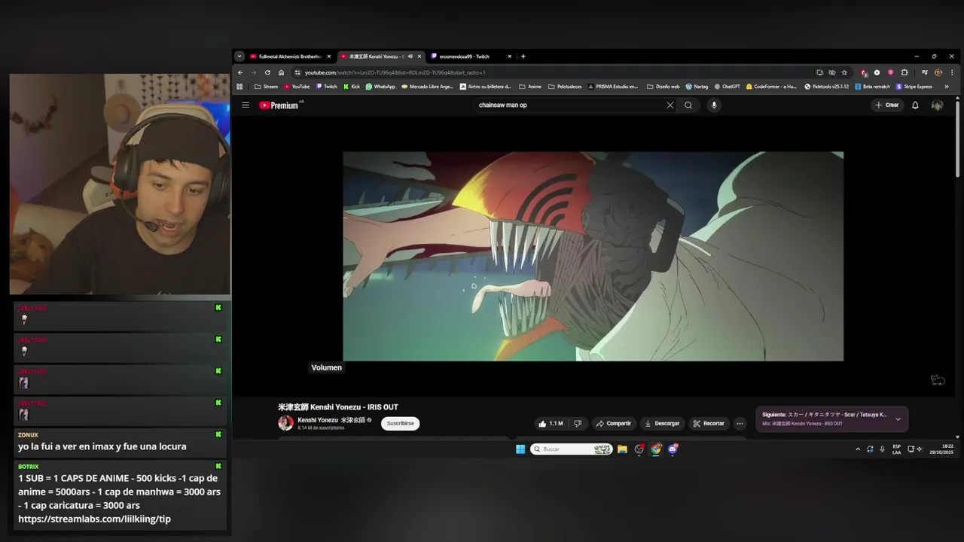Expand the Siguiente mix queue panel

coord(898,419)
